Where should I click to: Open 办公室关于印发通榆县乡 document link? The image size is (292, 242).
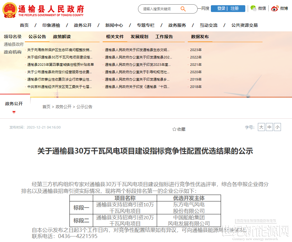click(137, 79)
